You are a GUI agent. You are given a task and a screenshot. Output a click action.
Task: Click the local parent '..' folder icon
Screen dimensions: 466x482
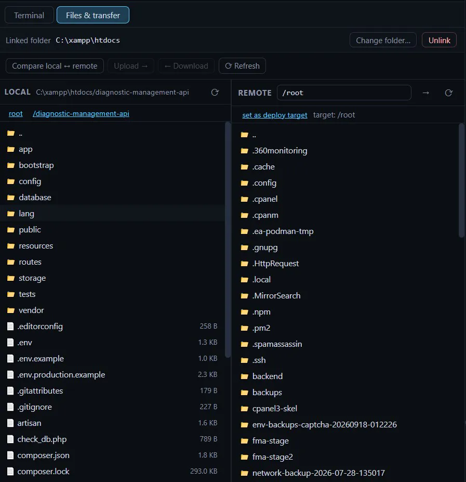(x=11, y=133)
